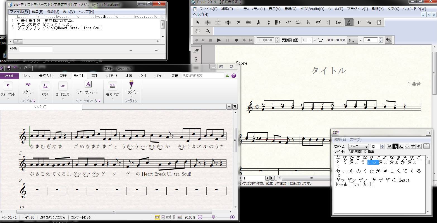Click the Percent resize tool in Finale

pos(369,23)
